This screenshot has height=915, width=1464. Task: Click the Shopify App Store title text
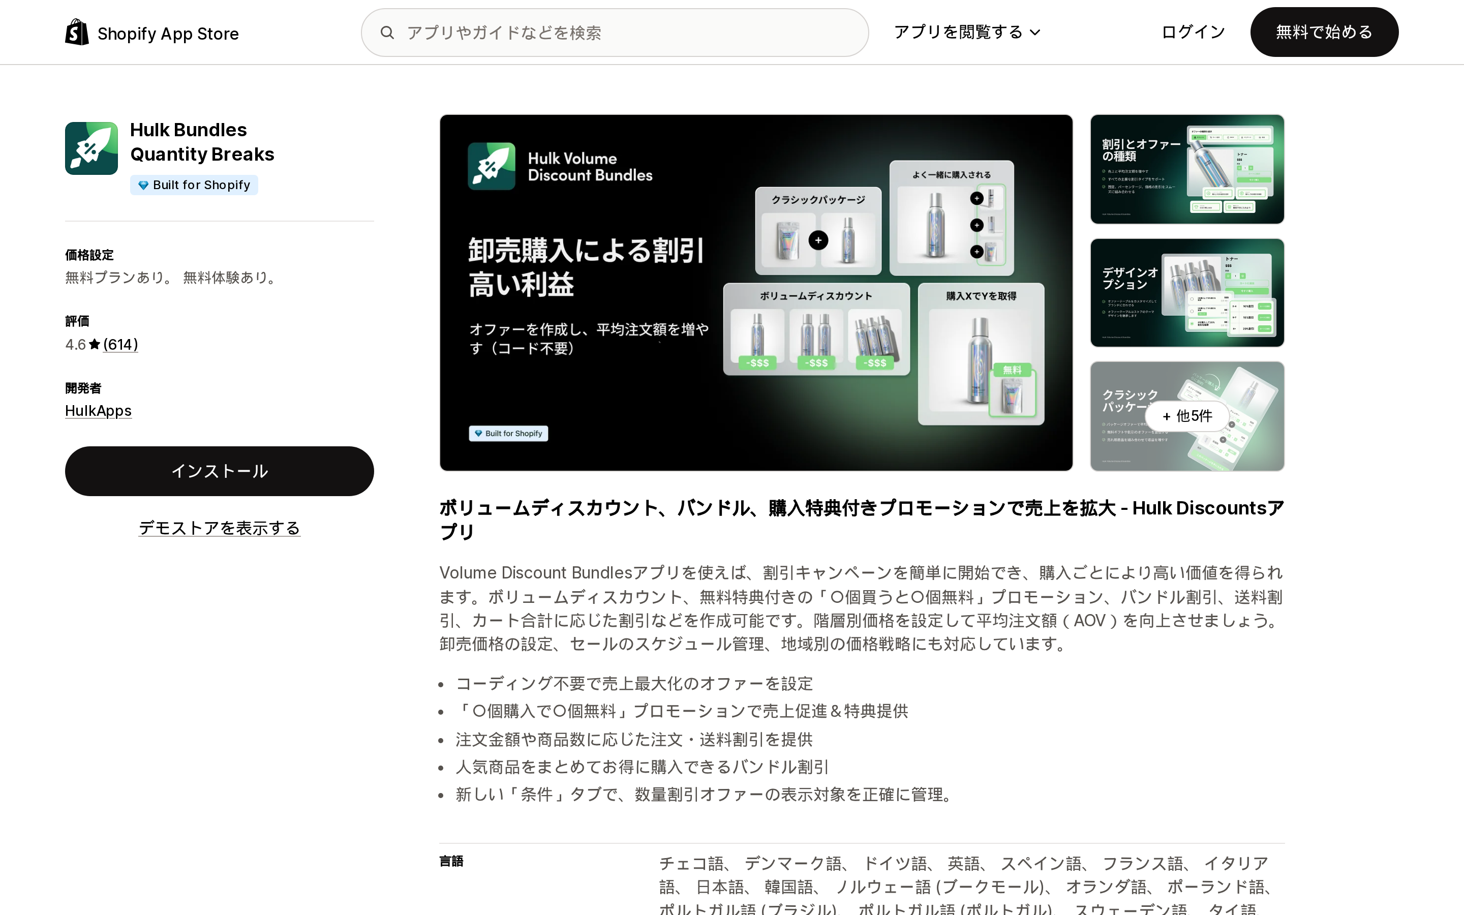(x=168, y=34)
